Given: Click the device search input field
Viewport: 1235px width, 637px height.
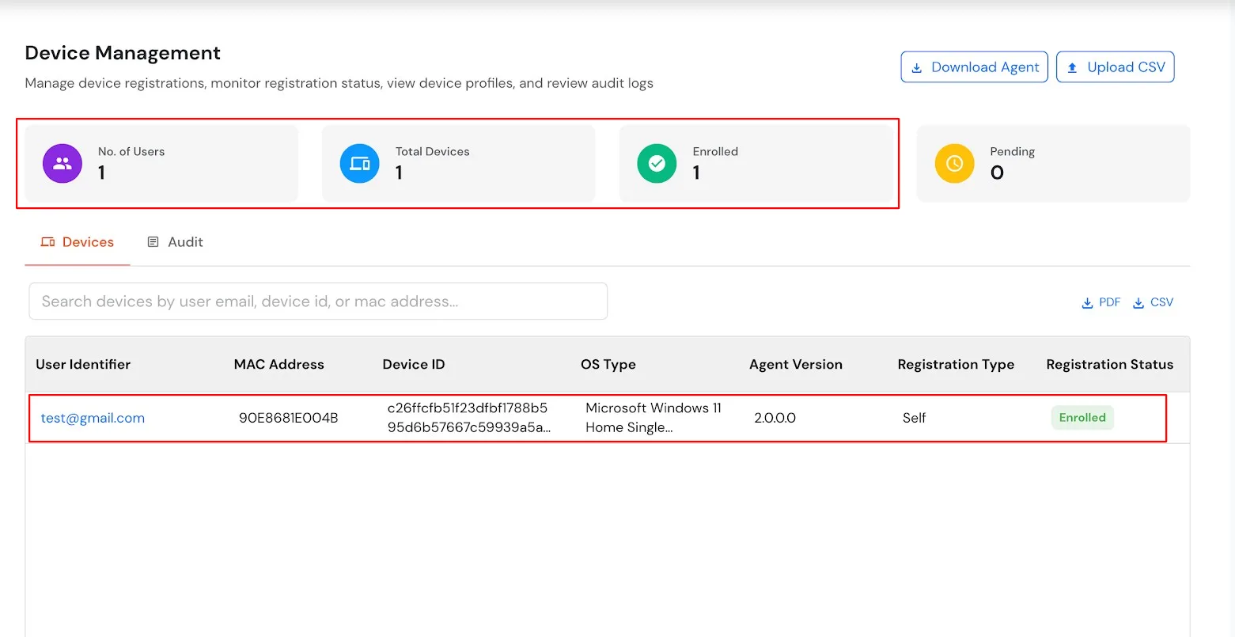Looking at the screenshot, I should [x=318, y=301].
